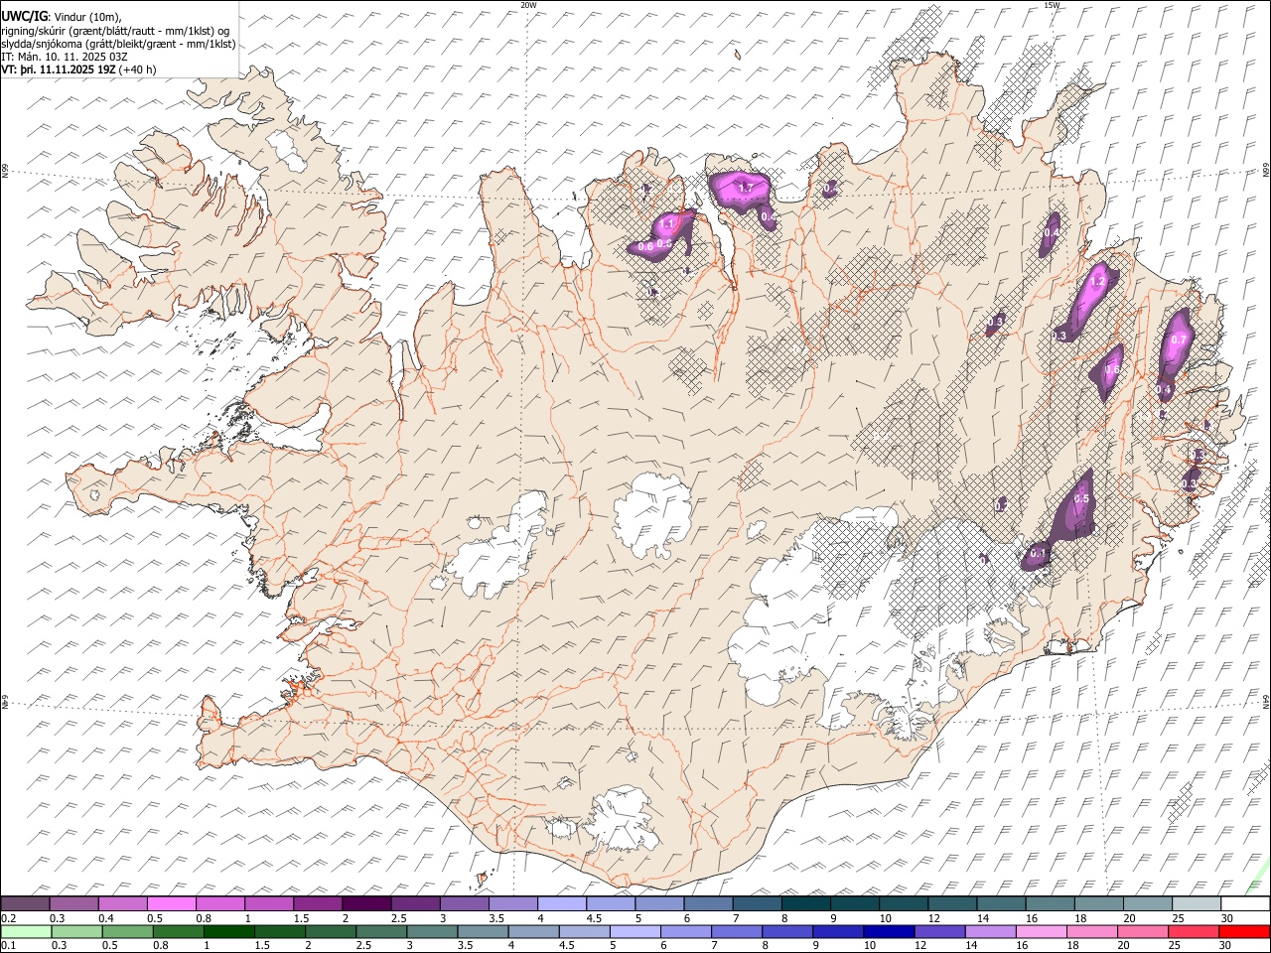Click the '1.7' snowfall value on map
Viewport: 1271px width, 953px height.
click(x=747, y=188)
